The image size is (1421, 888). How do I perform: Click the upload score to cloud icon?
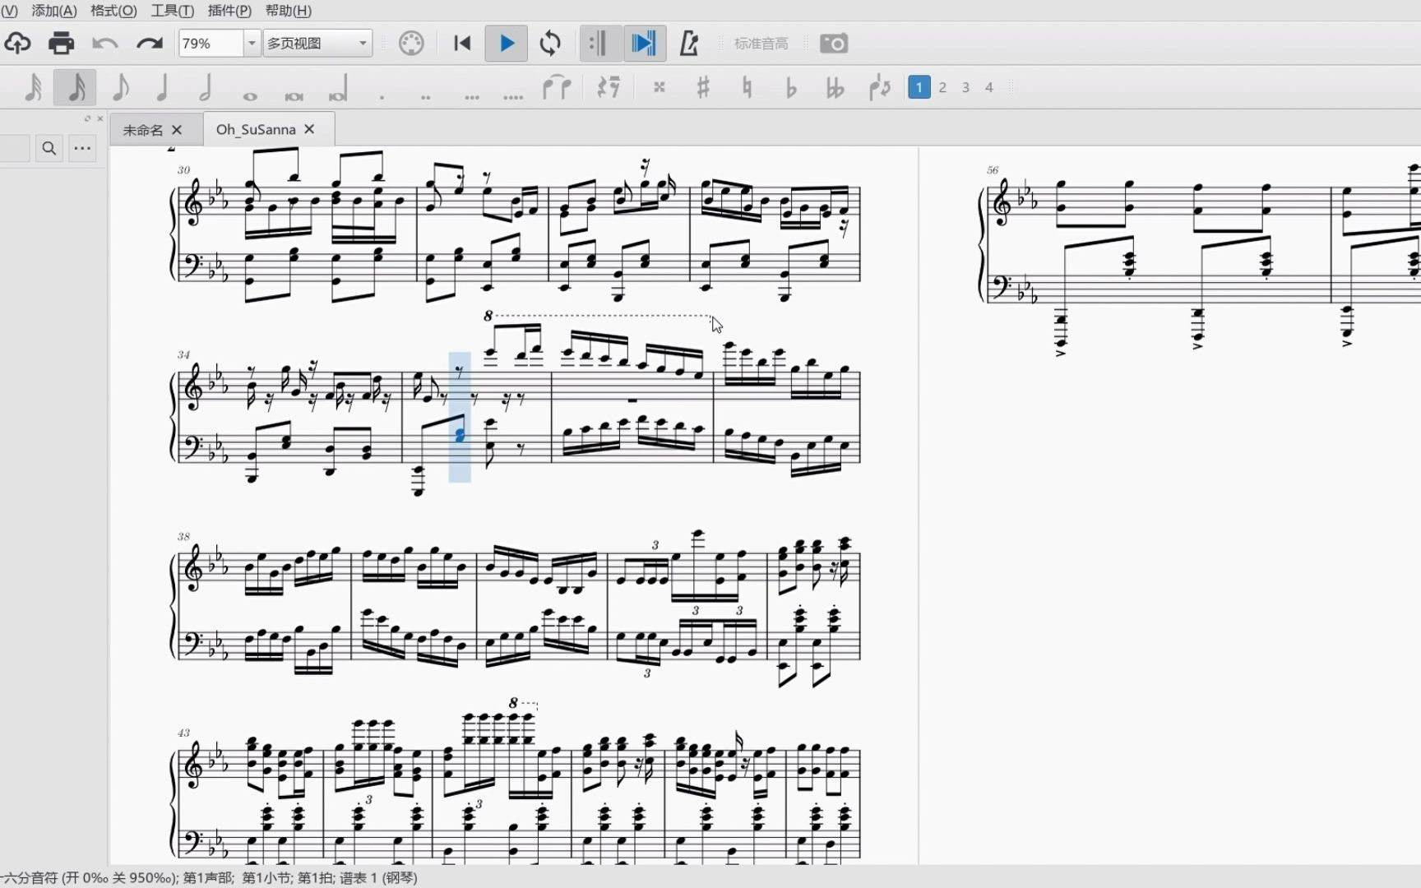17,43
